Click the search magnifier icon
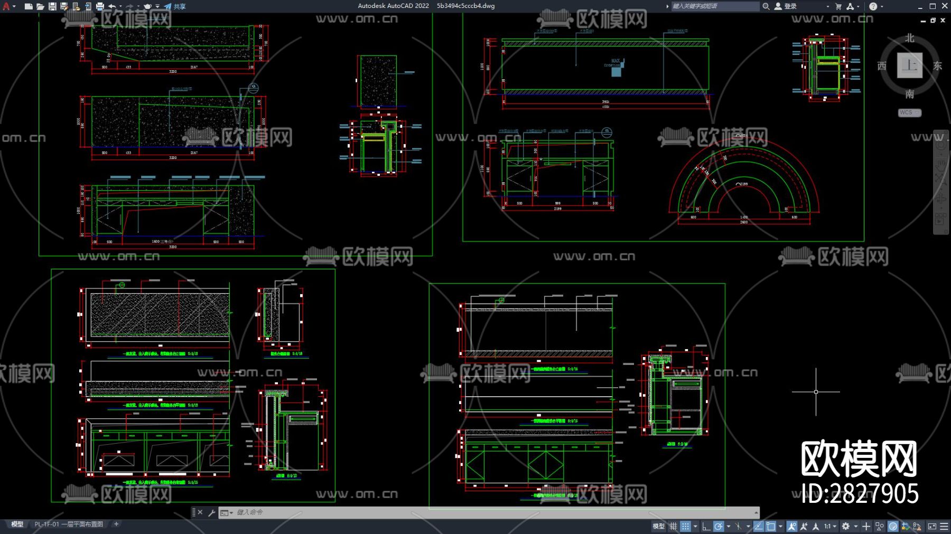This screenshot has width=951, height=534. pos(766,6)
